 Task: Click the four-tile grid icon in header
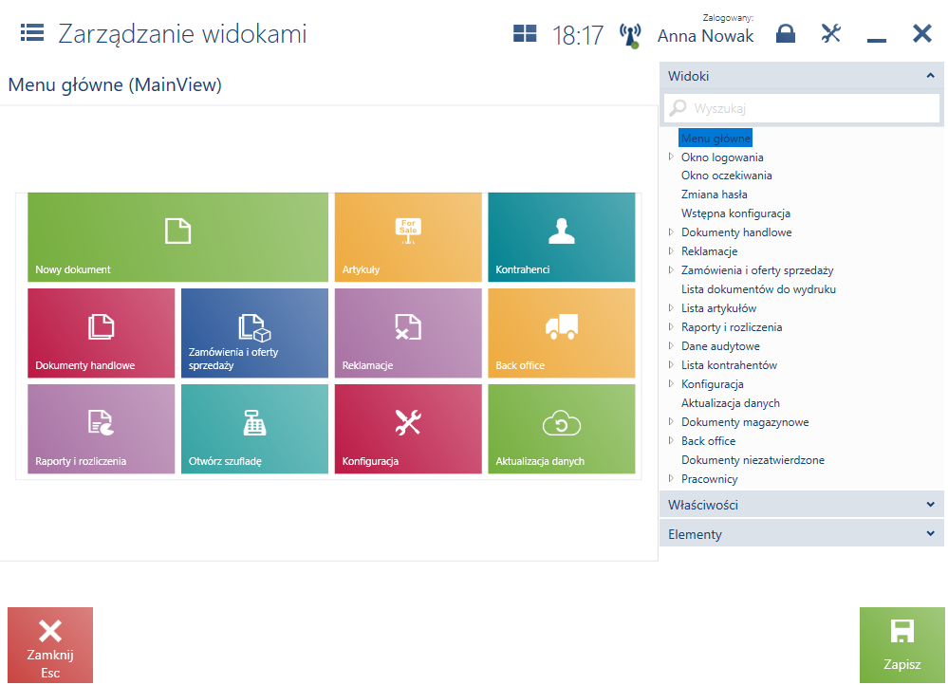pos(525,33)
